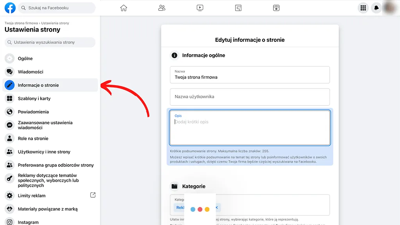Remove the category tag with the X
The height and width of the screenshot is (225, 400).
point(217,207)
